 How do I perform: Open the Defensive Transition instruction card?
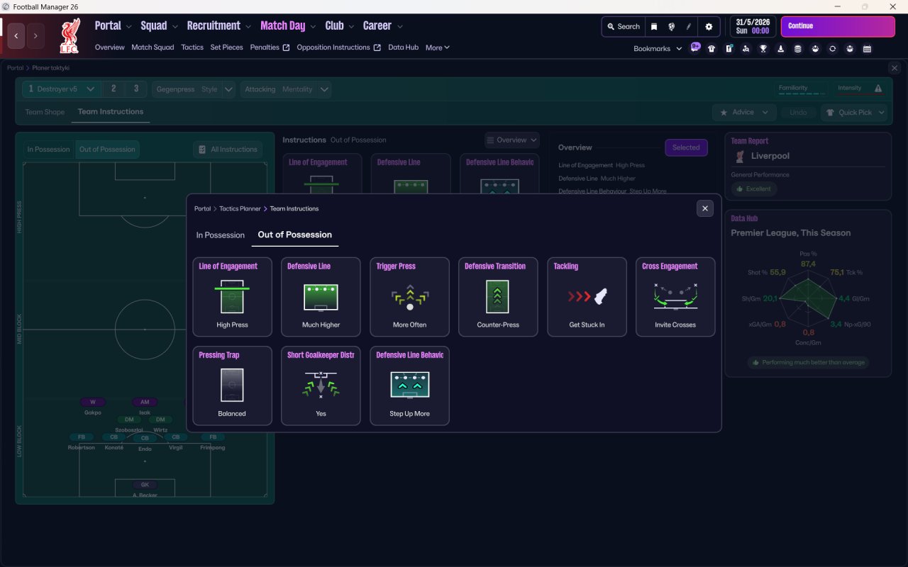[x=498, y=296]
